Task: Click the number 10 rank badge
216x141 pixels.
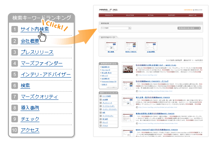Action: pos(15,130)
